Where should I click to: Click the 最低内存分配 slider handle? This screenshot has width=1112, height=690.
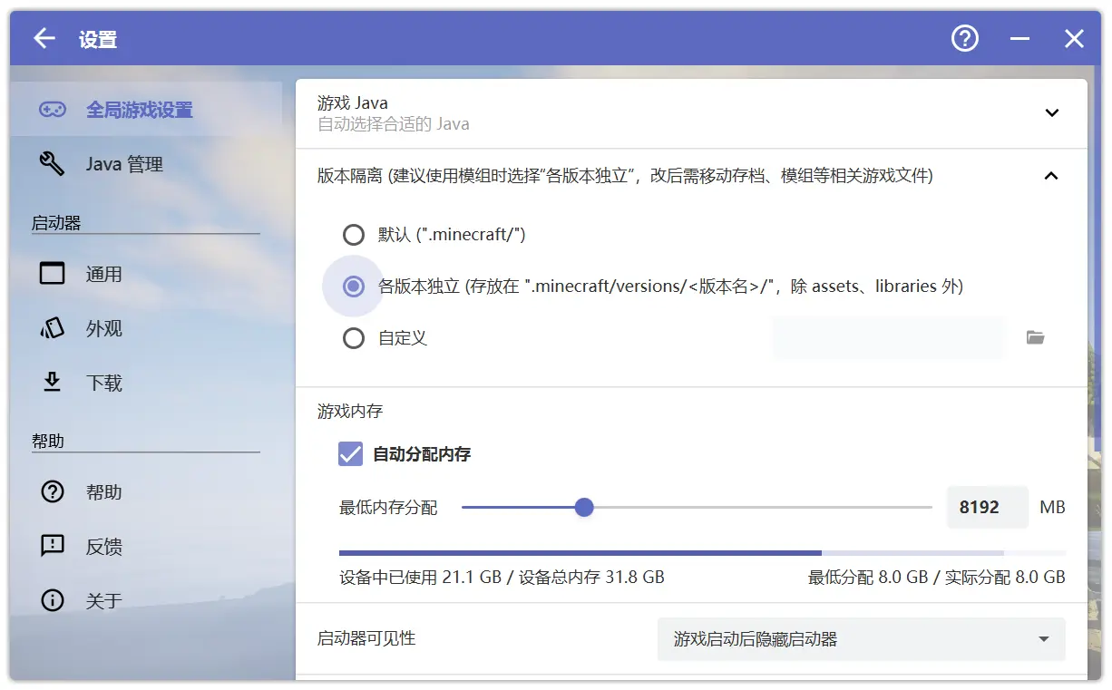tap(584, 507)
